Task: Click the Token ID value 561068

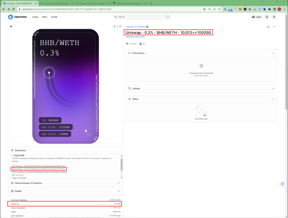Action: coord(117,204)
